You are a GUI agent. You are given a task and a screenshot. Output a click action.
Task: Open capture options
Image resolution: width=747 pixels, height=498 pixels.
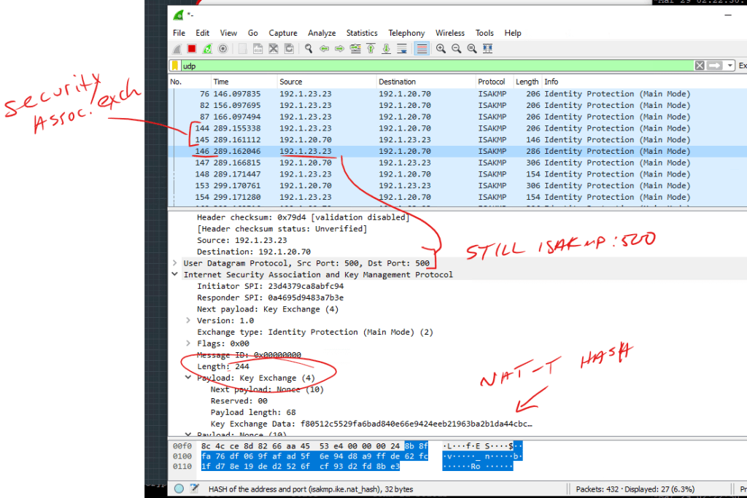tap(223, 49)
